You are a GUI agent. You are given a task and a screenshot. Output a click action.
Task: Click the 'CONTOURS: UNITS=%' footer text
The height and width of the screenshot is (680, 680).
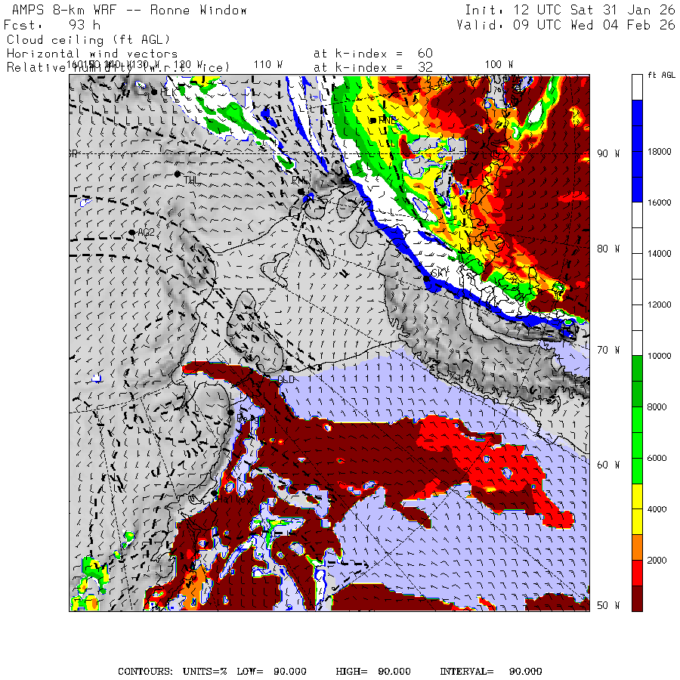(x=172, y=672)
